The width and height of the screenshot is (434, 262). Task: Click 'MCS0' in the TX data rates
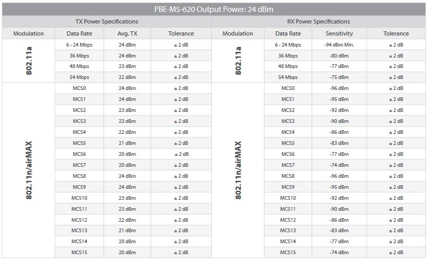pos(79,88)
